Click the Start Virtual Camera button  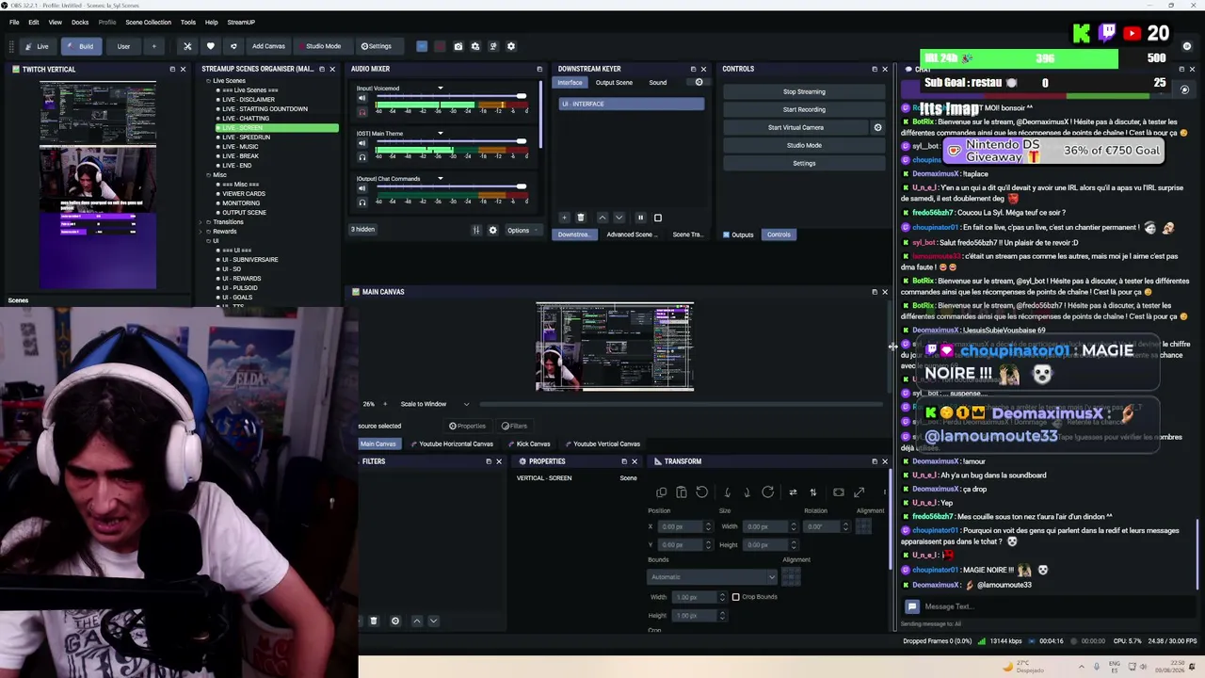pyautogui.click(x=795, y=127)
